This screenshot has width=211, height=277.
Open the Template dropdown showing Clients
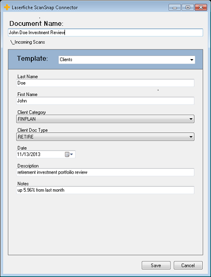click(x=127, y=60)
